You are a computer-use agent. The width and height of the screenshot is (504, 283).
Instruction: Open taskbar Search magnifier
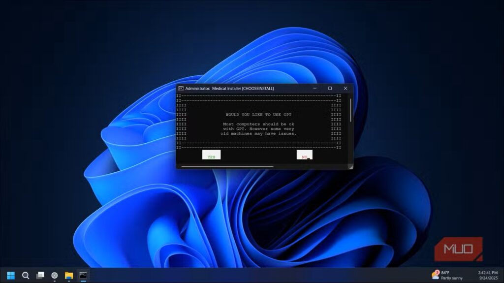tap(26, 275)
